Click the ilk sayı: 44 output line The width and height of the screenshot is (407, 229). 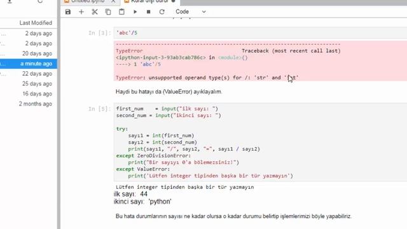[x=130, y=194]
